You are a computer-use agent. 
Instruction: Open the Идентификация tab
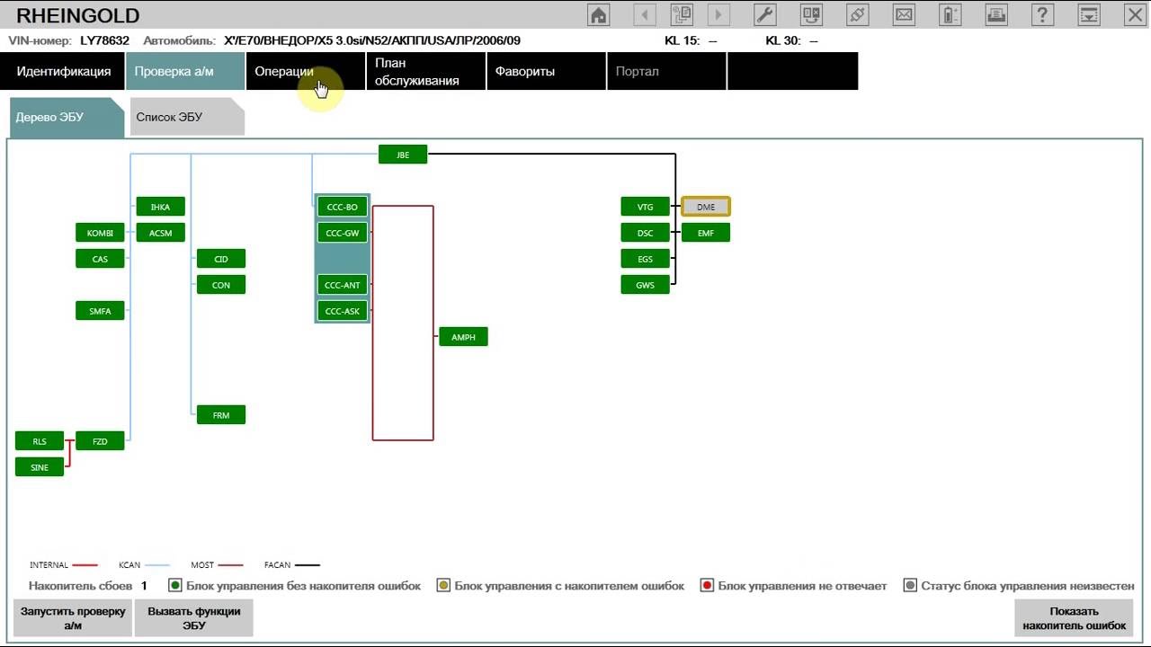tap(63, 71)
